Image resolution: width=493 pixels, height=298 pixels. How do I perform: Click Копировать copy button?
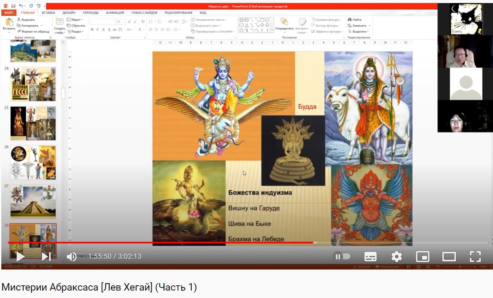tap(28, 25)
